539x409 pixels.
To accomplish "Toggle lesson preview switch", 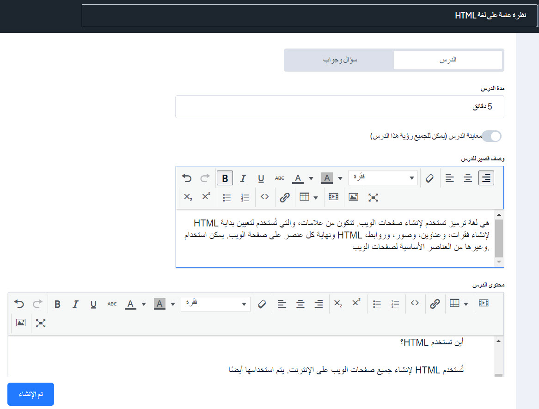I will (x=492, y=136).
